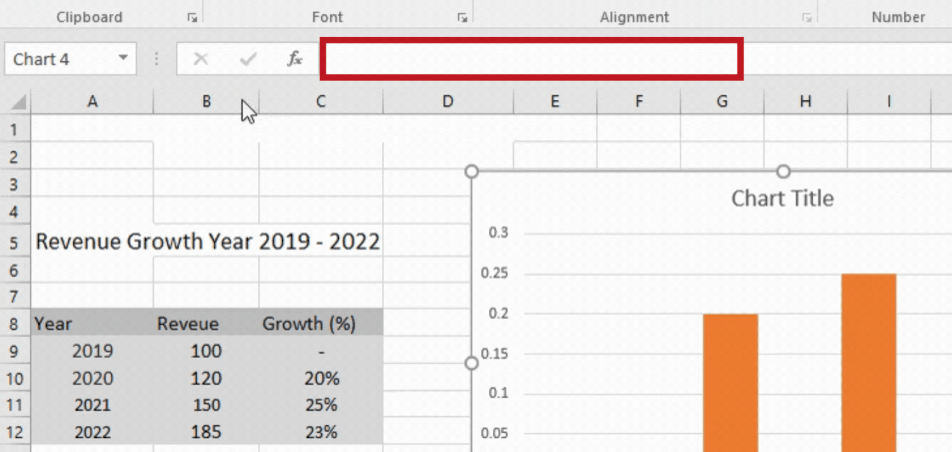
Task: Select the Growth (%) header cell
Action: (x=321, y=324)
